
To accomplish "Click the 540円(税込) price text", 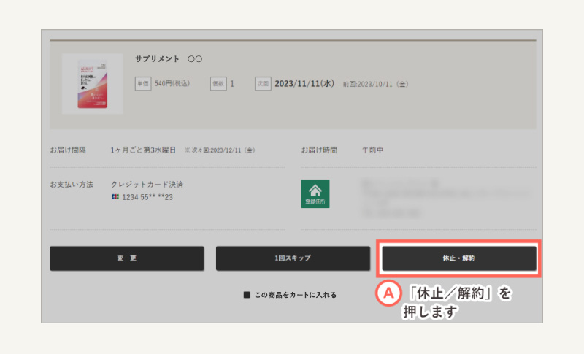I will tap(172, 84).
